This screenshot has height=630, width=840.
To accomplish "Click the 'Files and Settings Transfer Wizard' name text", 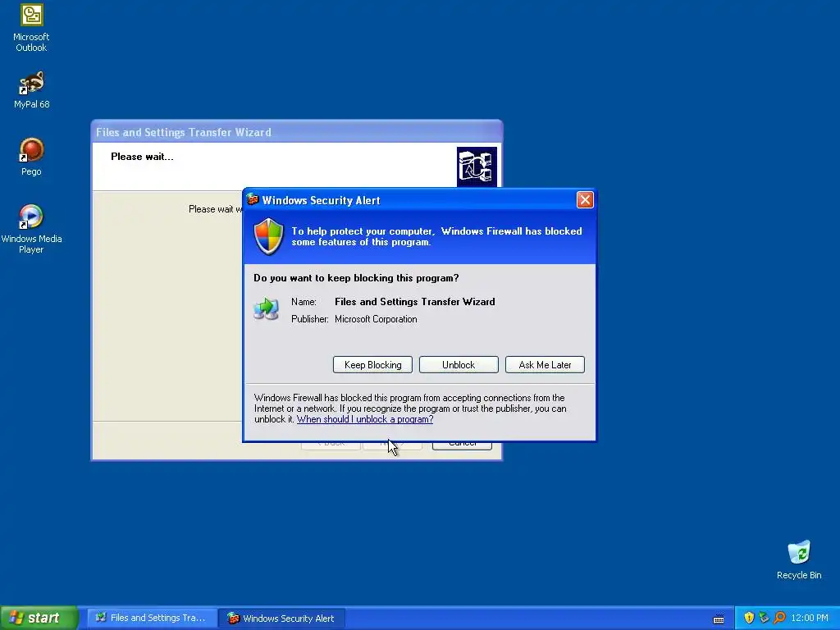I will point(414,302).
